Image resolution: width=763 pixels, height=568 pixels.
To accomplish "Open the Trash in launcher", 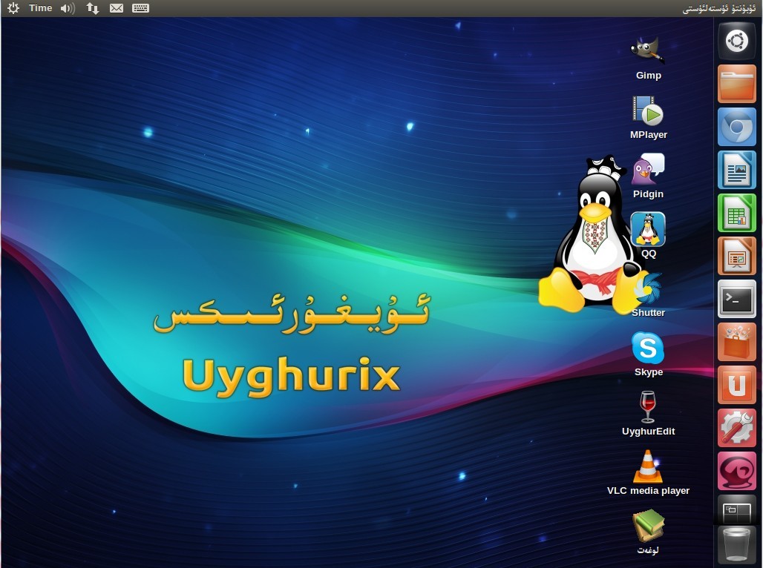I will coord(737,545).
